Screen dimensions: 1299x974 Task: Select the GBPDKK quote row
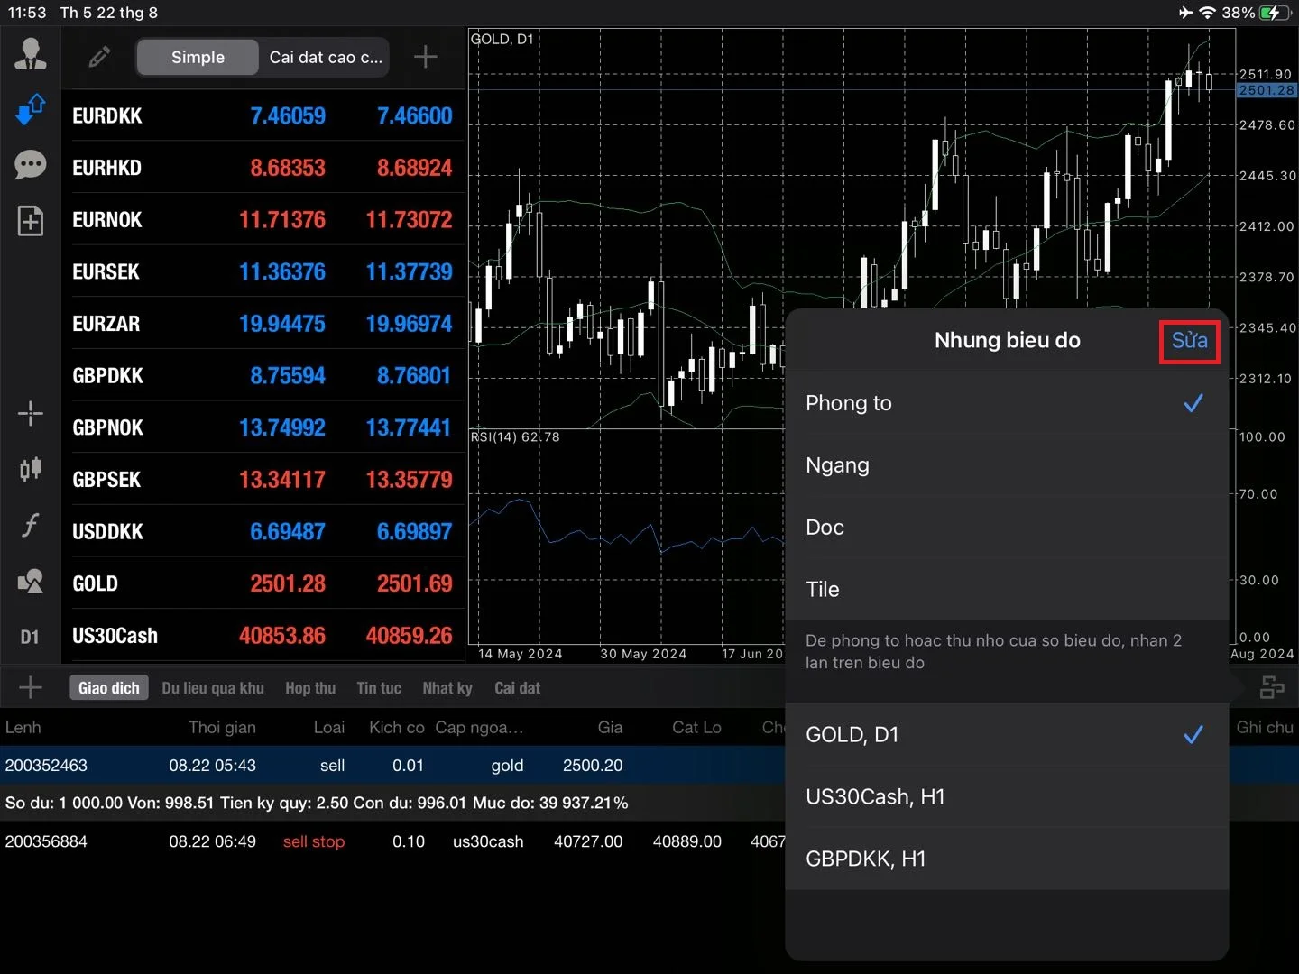tap(263, 376)
